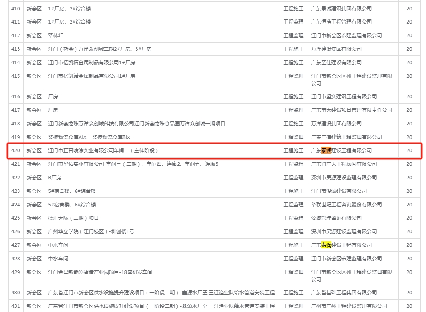Click company 广东省广大工程顾问有限公司

(x=344, y=164)
